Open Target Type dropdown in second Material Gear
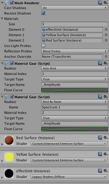Screen dimensions: 109x184 coord(74,118)
